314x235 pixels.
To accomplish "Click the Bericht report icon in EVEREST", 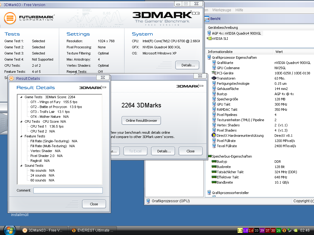I will tap(207, 19).
